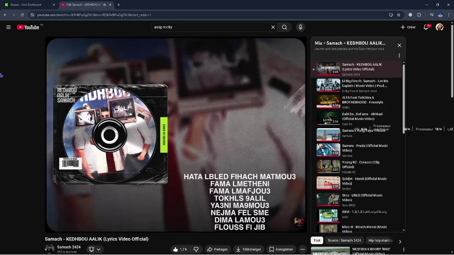Close the Samach YouTube tab
The width and height of the screenshot is (454, 255).
pos(110,5)
